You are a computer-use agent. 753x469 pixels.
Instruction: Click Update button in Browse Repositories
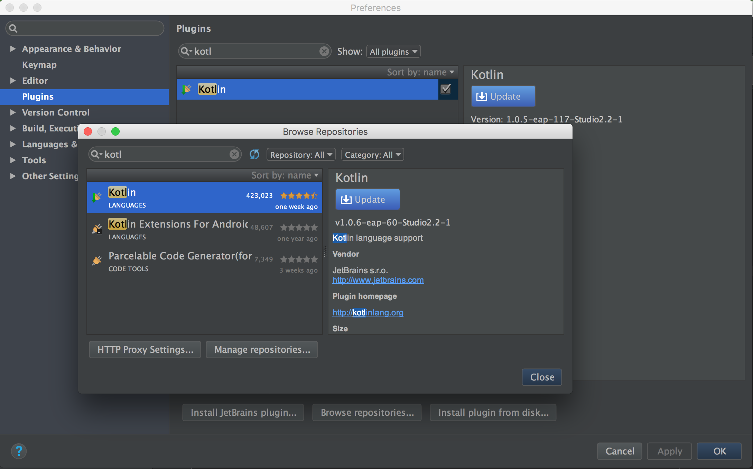tap(368, 200)
